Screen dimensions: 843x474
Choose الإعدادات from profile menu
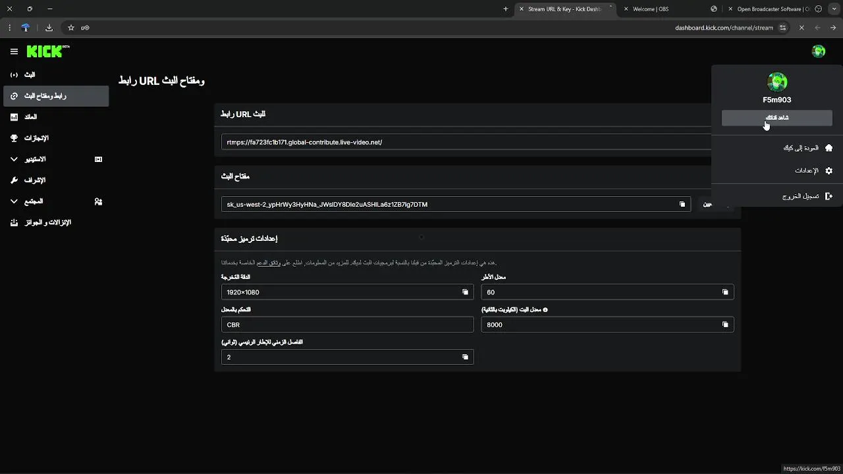pyautogui.click(x=777, y=171)
